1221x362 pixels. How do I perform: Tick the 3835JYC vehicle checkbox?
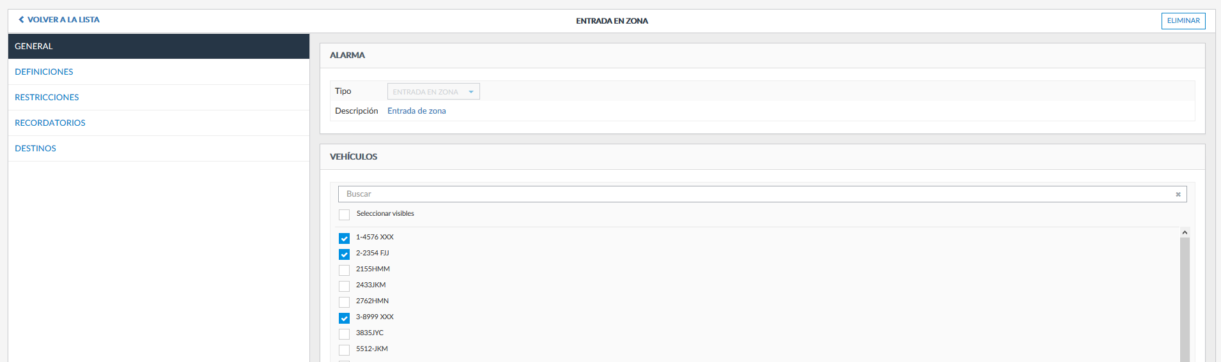click(x=344, y=334)
